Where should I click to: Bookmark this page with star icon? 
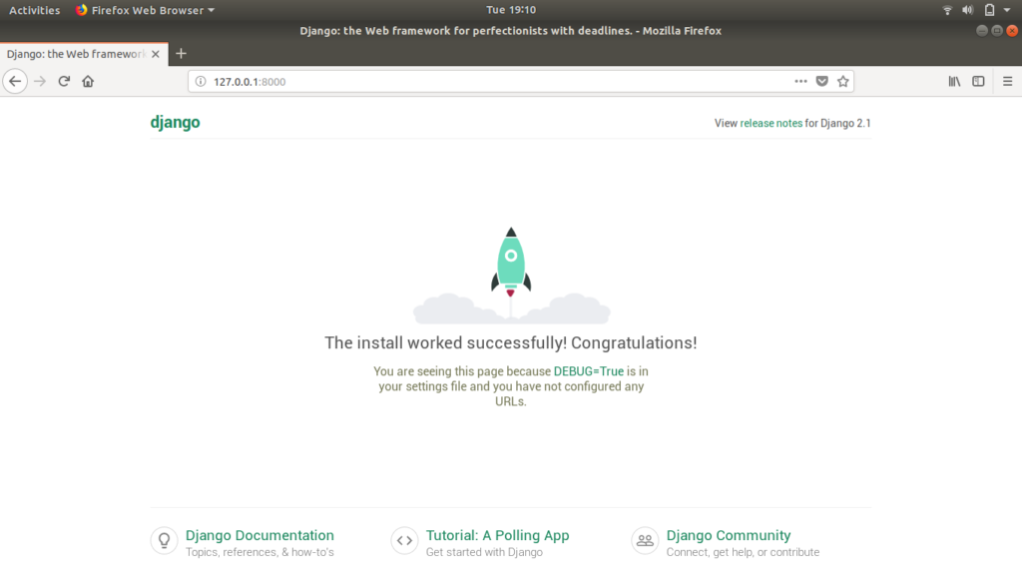(x=842, y=82)
